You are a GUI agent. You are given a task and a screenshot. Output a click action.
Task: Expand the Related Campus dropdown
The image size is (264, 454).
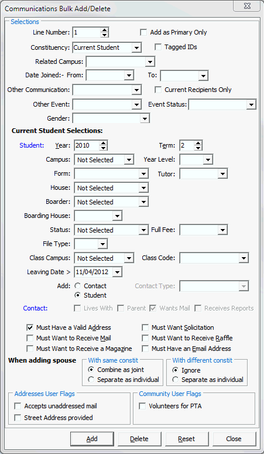pos(150,62)
